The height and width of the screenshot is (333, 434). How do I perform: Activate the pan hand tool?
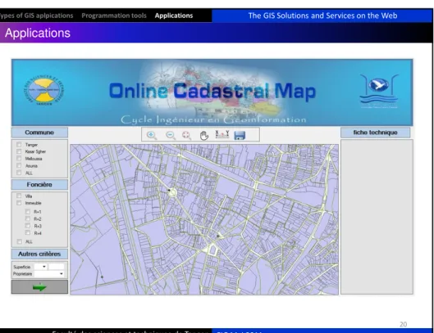point(204,135)
